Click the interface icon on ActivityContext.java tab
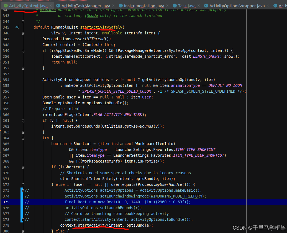 6,6
